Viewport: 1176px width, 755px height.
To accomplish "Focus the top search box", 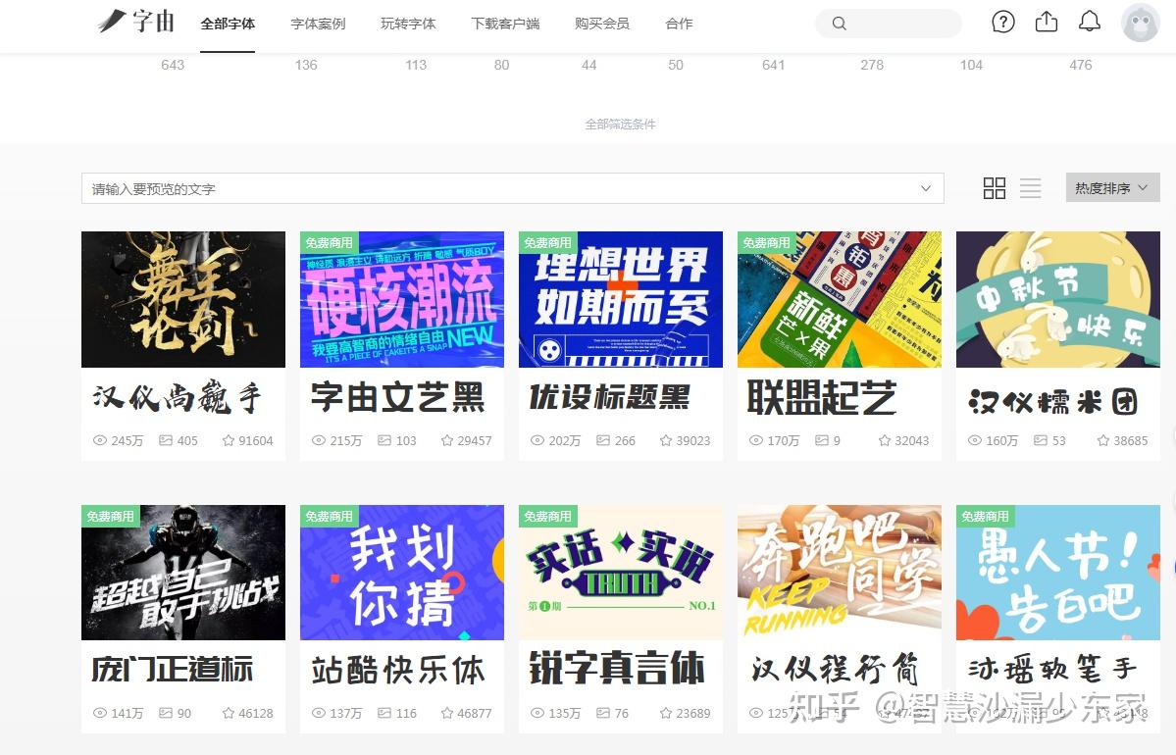I will pyautogui.click(x=888, y=24).
